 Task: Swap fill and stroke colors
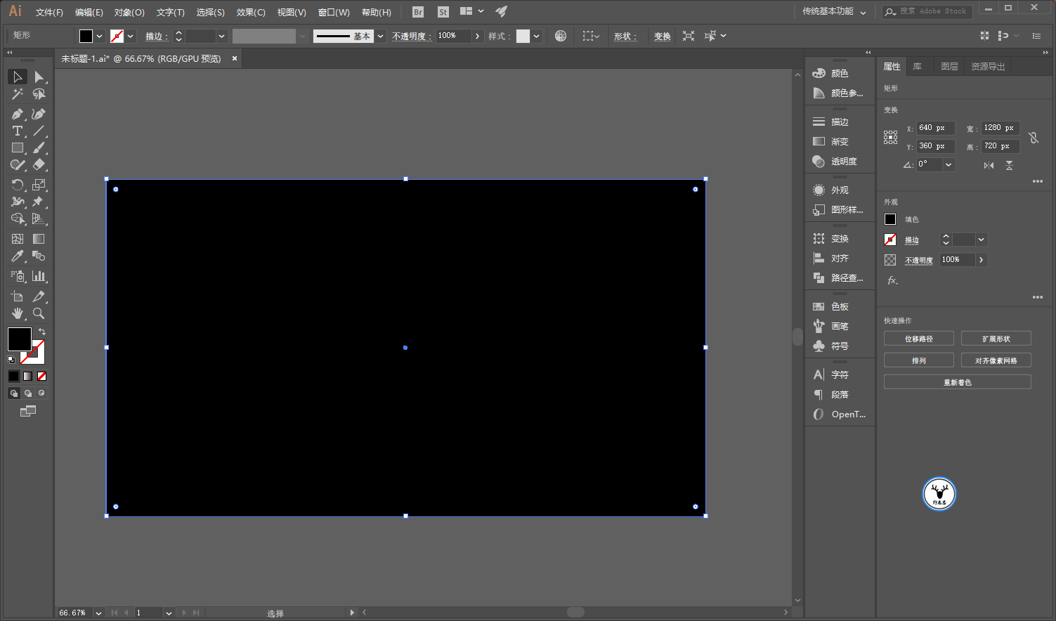pyautogui.click(x=42, y=332)
